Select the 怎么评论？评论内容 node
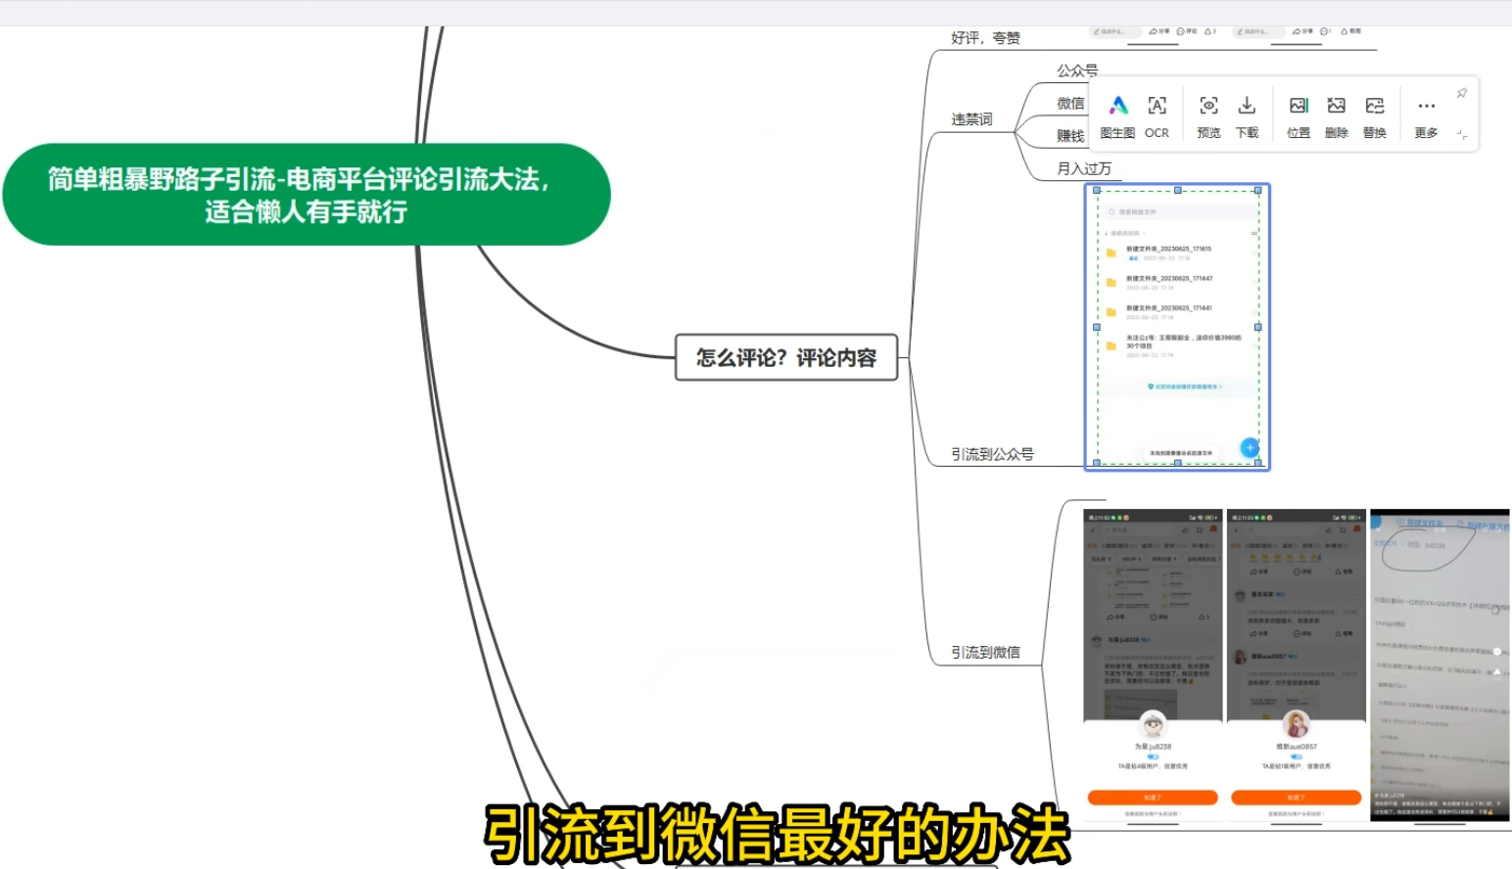1512x869 pixels. pos(786,357)
